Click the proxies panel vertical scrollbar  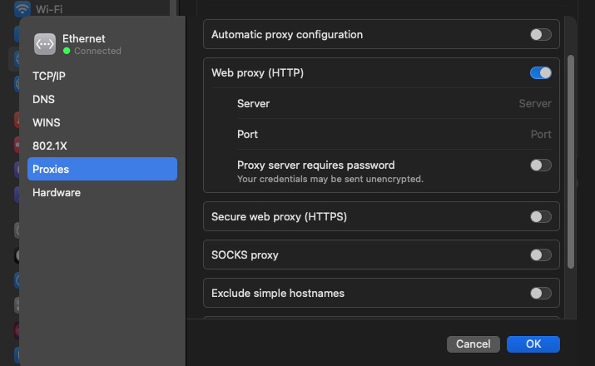tap(571, 162)
